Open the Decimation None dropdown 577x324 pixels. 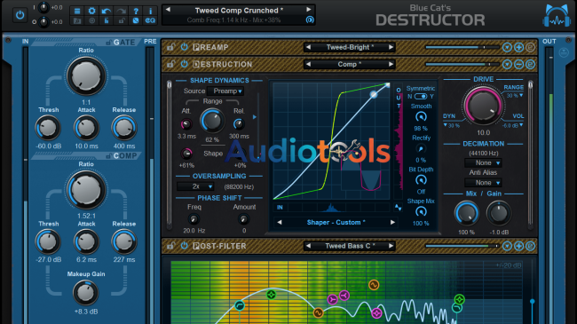tap(483, 162)
